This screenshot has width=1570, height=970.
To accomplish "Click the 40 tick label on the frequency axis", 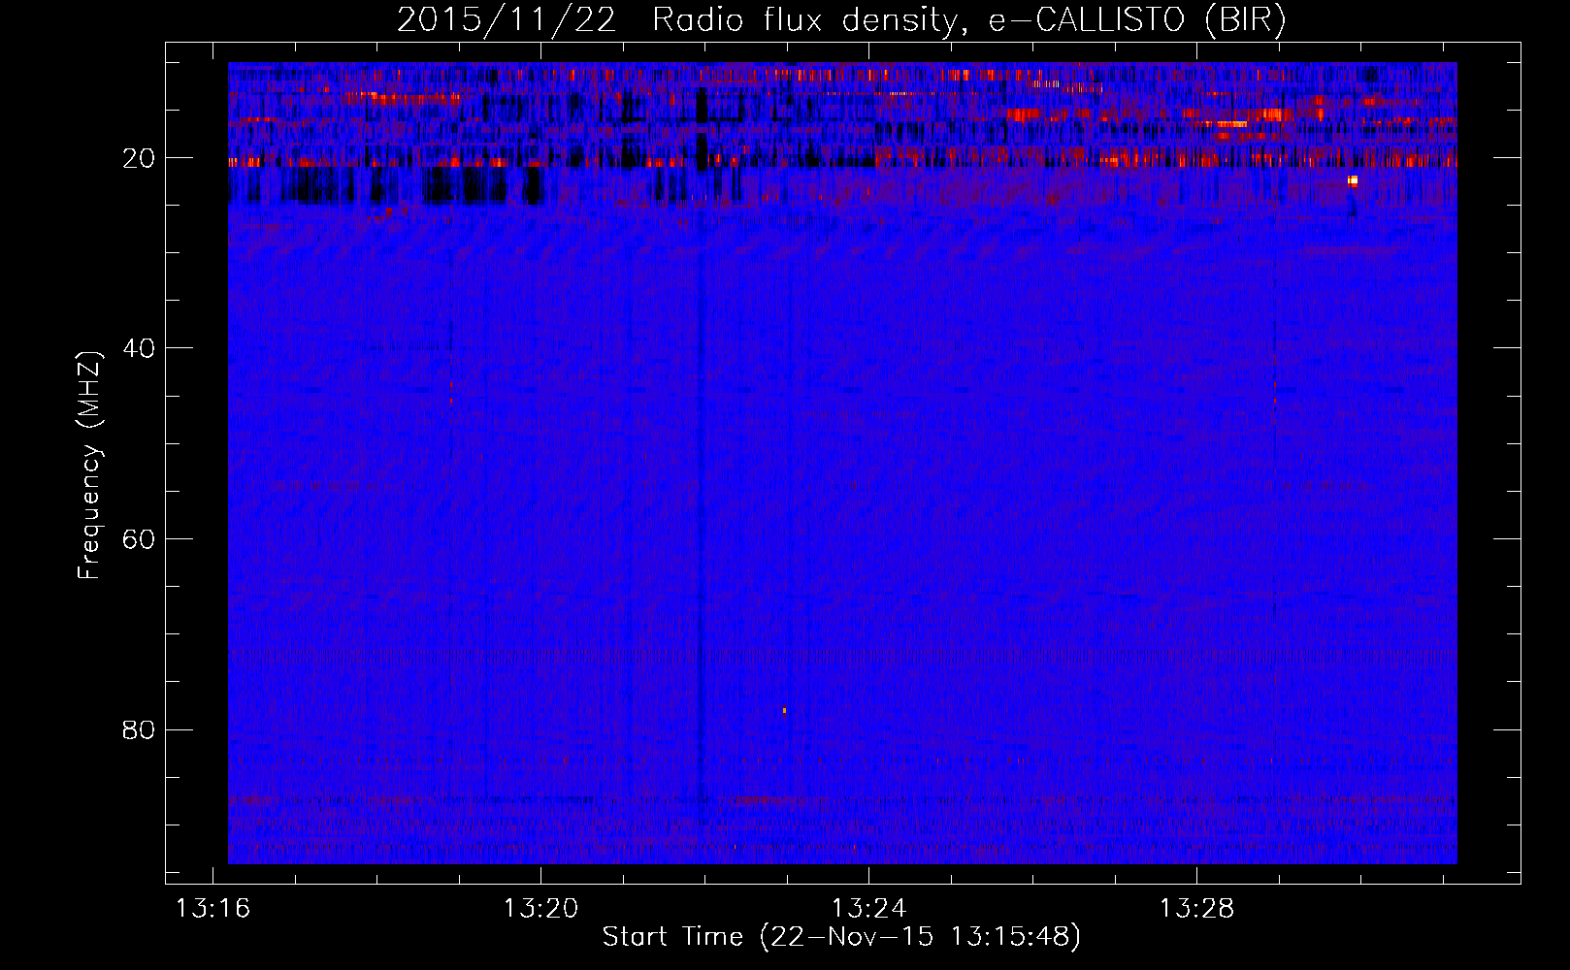I will 139,348.
